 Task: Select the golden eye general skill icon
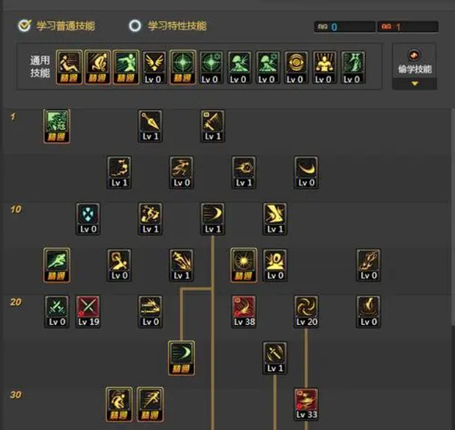[296, 67]
